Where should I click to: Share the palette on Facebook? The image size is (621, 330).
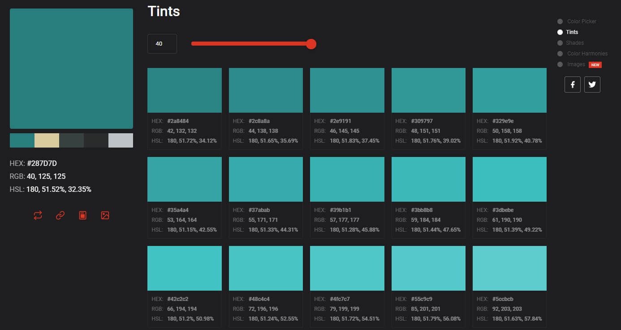572,84
